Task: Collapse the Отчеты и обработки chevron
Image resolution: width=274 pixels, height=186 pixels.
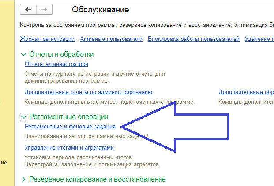Action: click(23, 55)
